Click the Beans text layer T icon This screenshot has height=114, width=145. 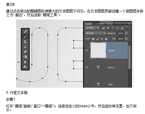point(98,67)
